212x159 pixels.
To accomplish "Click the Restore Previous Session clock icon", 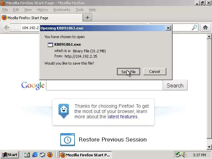I will [68, 140].
